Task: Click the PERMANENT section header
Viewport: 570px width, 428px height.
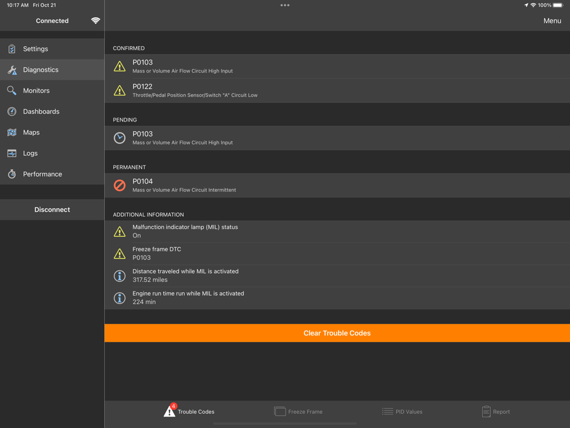Action: coord(129,167)
